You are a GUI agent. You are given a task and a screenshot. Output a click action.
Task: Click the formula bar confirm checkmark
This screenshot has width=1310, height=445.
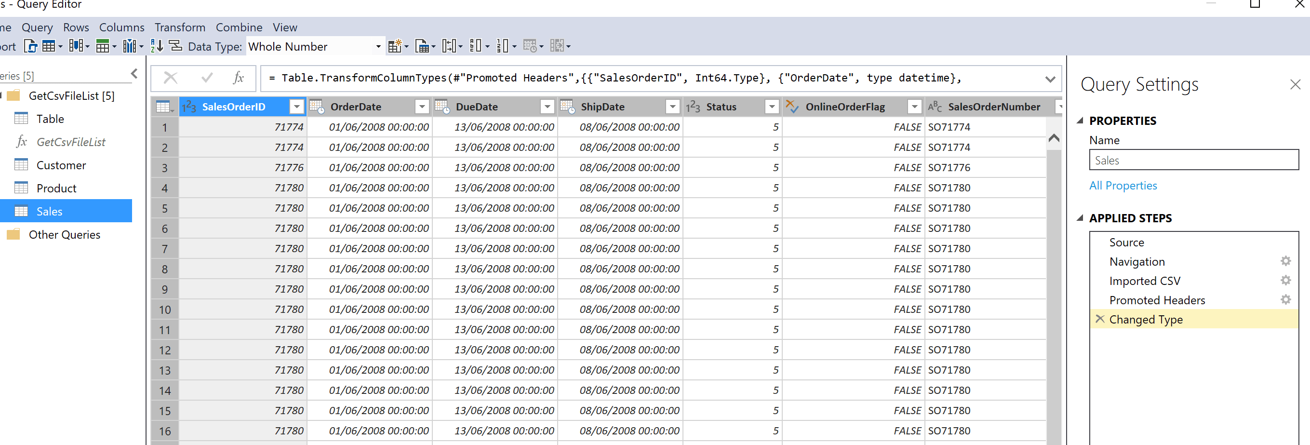pos(207,78)
